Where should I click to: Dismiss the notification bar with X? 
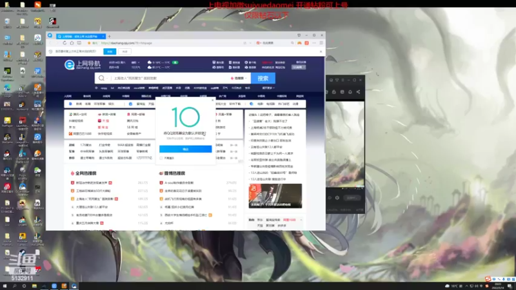coord(321,52)
